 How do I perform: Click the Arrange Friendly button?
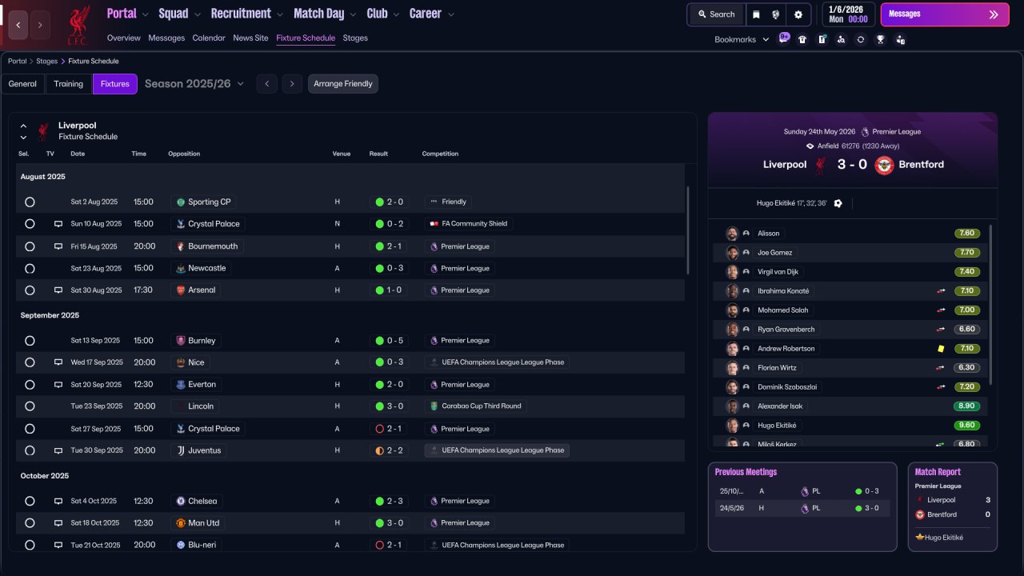point(343,84)
